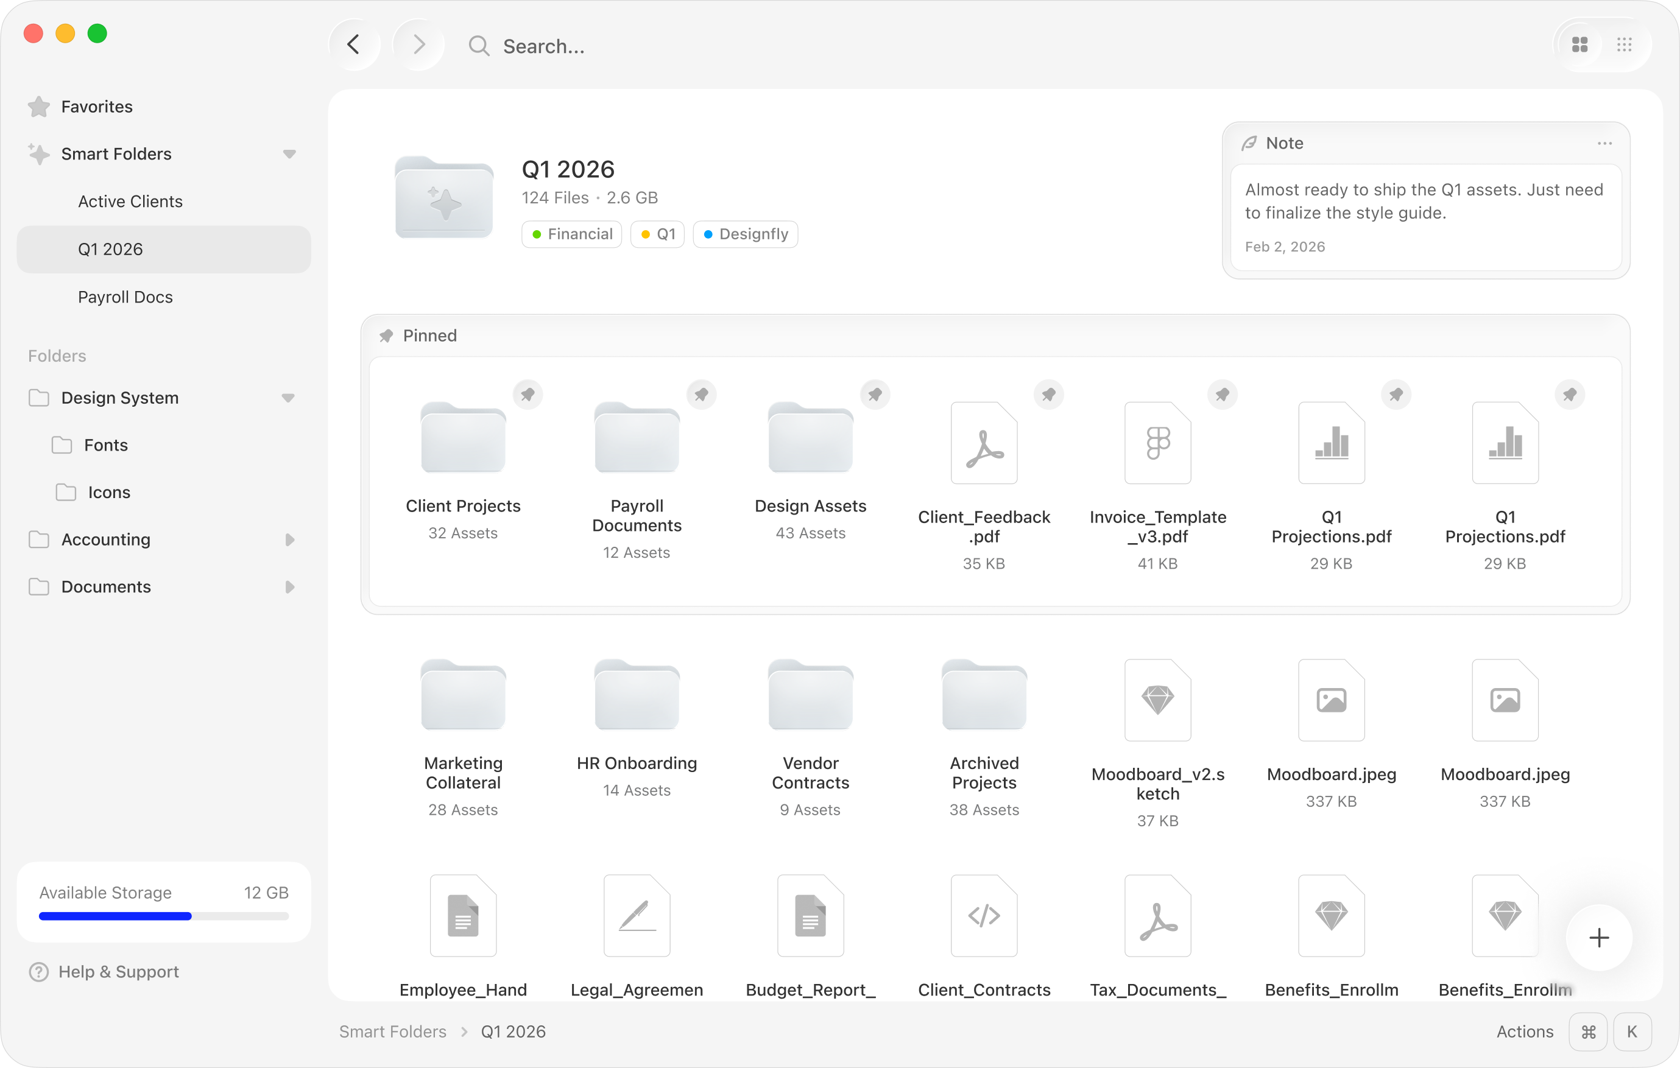Switch to large grid view icon
This screenshot has height=1068, width=1680.
[x=1579, y=45]
